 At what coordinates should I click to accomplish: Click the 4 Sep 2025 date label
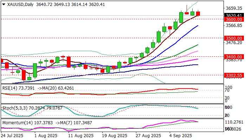181,136
